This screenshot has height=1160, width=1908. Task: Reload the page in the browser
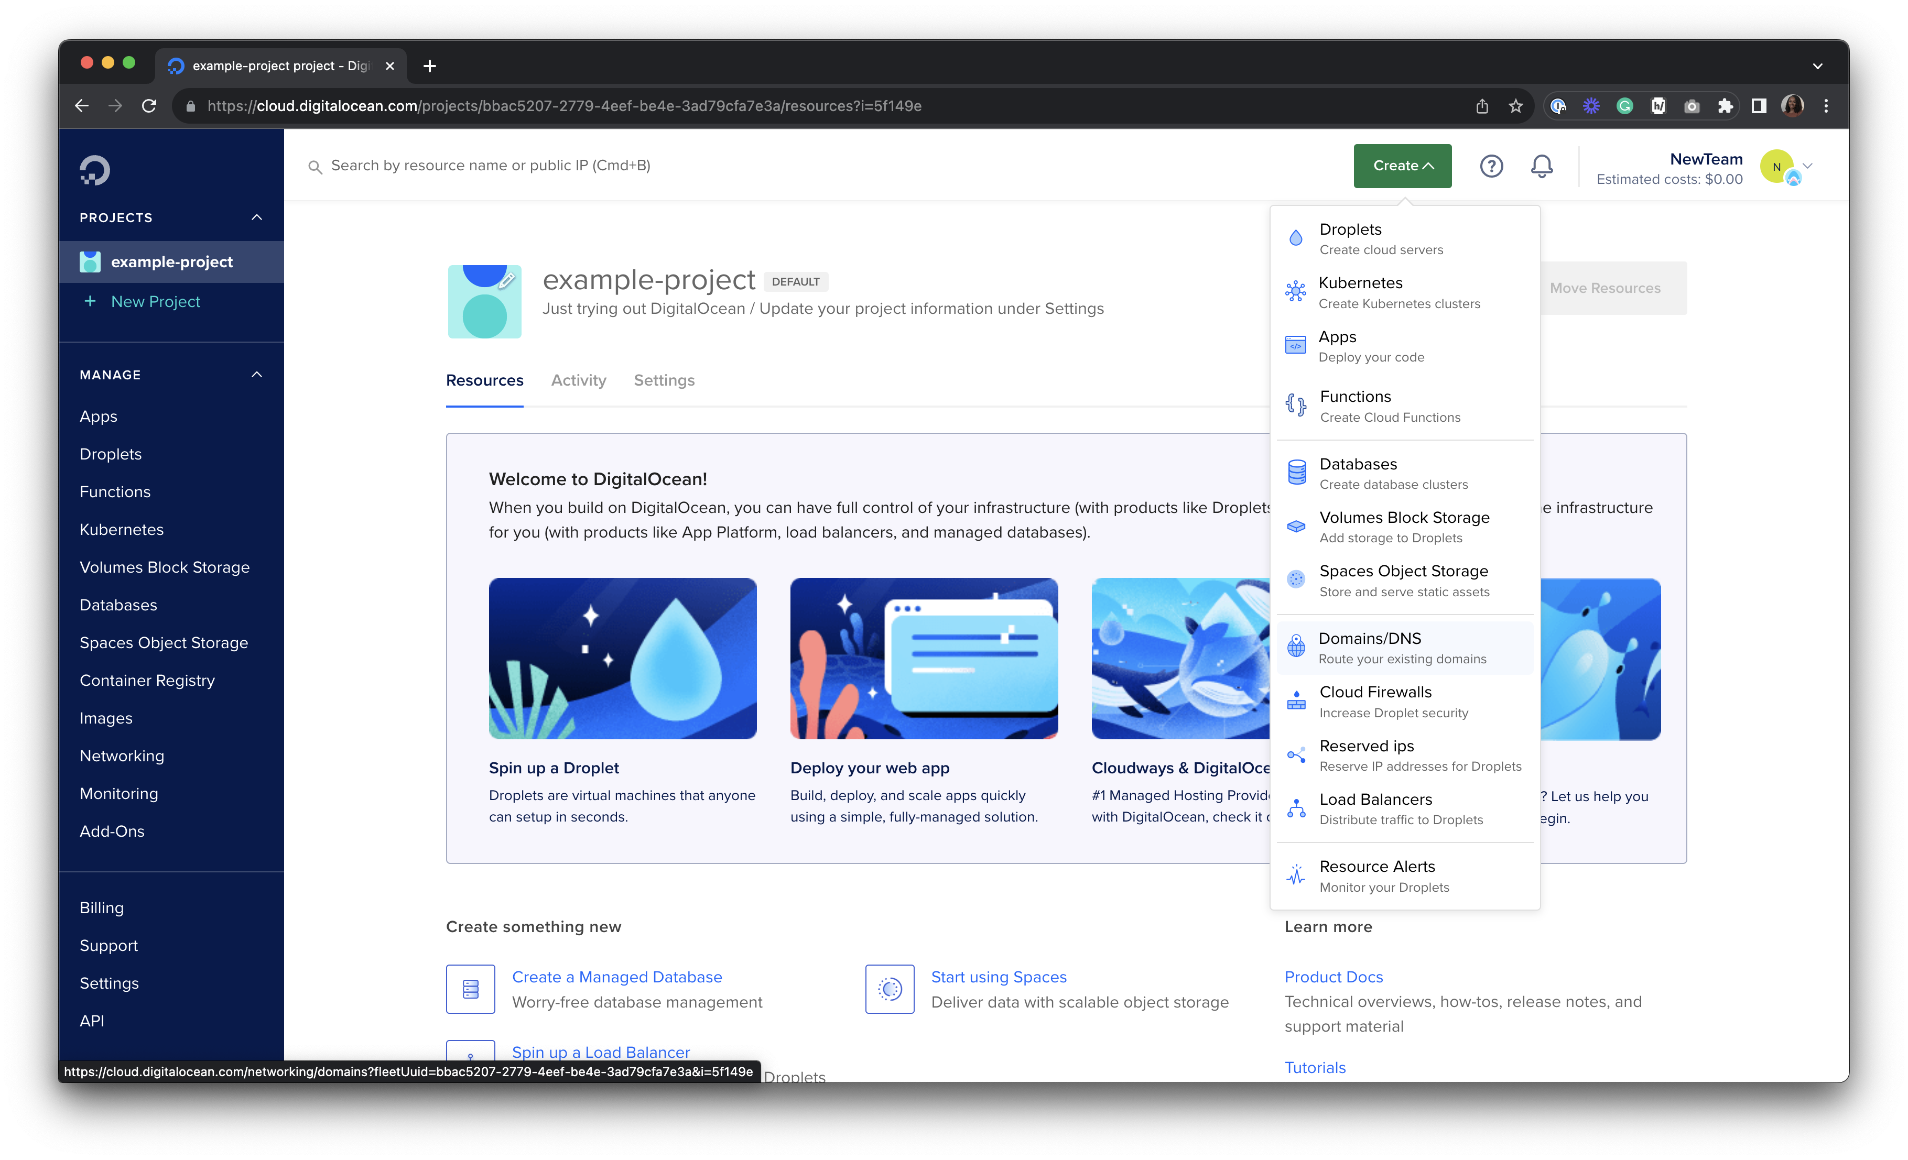(x=149, y=106)
